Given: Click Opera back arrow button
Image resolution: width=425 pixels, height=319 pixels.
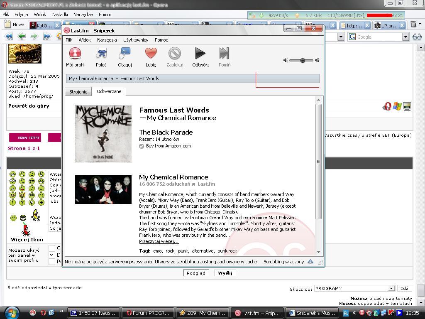Looking at the screenshot, I should 22,36.
